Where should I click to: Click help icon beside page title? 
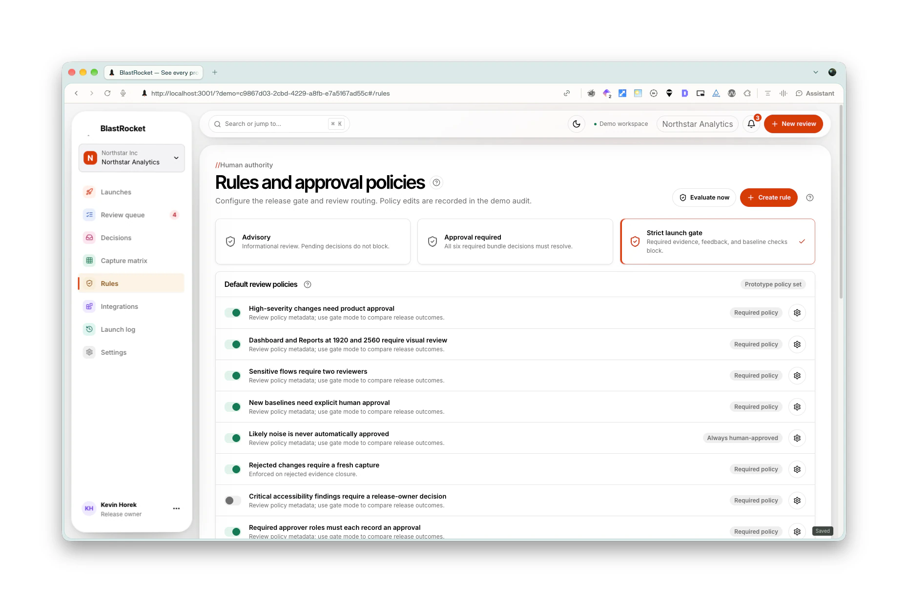[x=436, y=182]
